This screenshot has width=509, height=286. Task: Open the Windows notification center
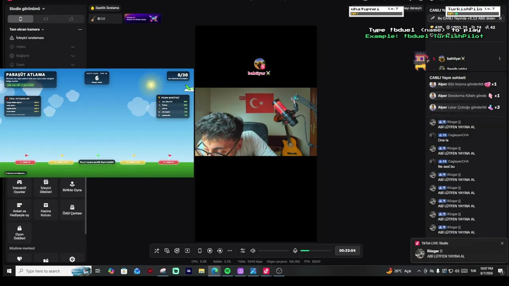click(501, 271)
